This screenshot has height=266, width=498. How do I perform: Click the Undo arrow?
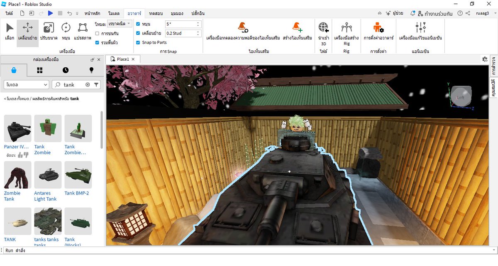click(69, 13)
